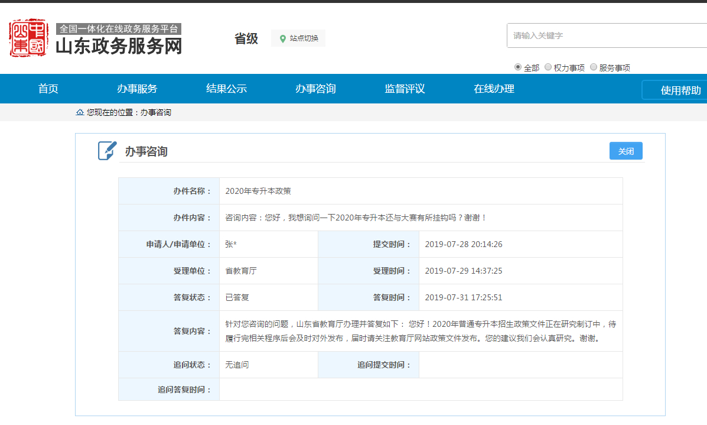Click the 站点切换 site switch button
This screenshot has height=425, width=707.
(298, 38)
